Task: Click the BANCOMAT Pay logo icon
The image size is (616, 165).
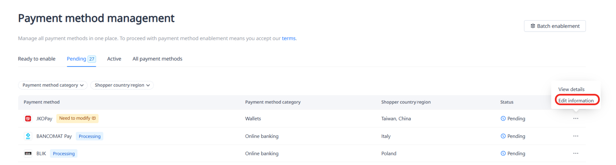Action: point(28,136)
